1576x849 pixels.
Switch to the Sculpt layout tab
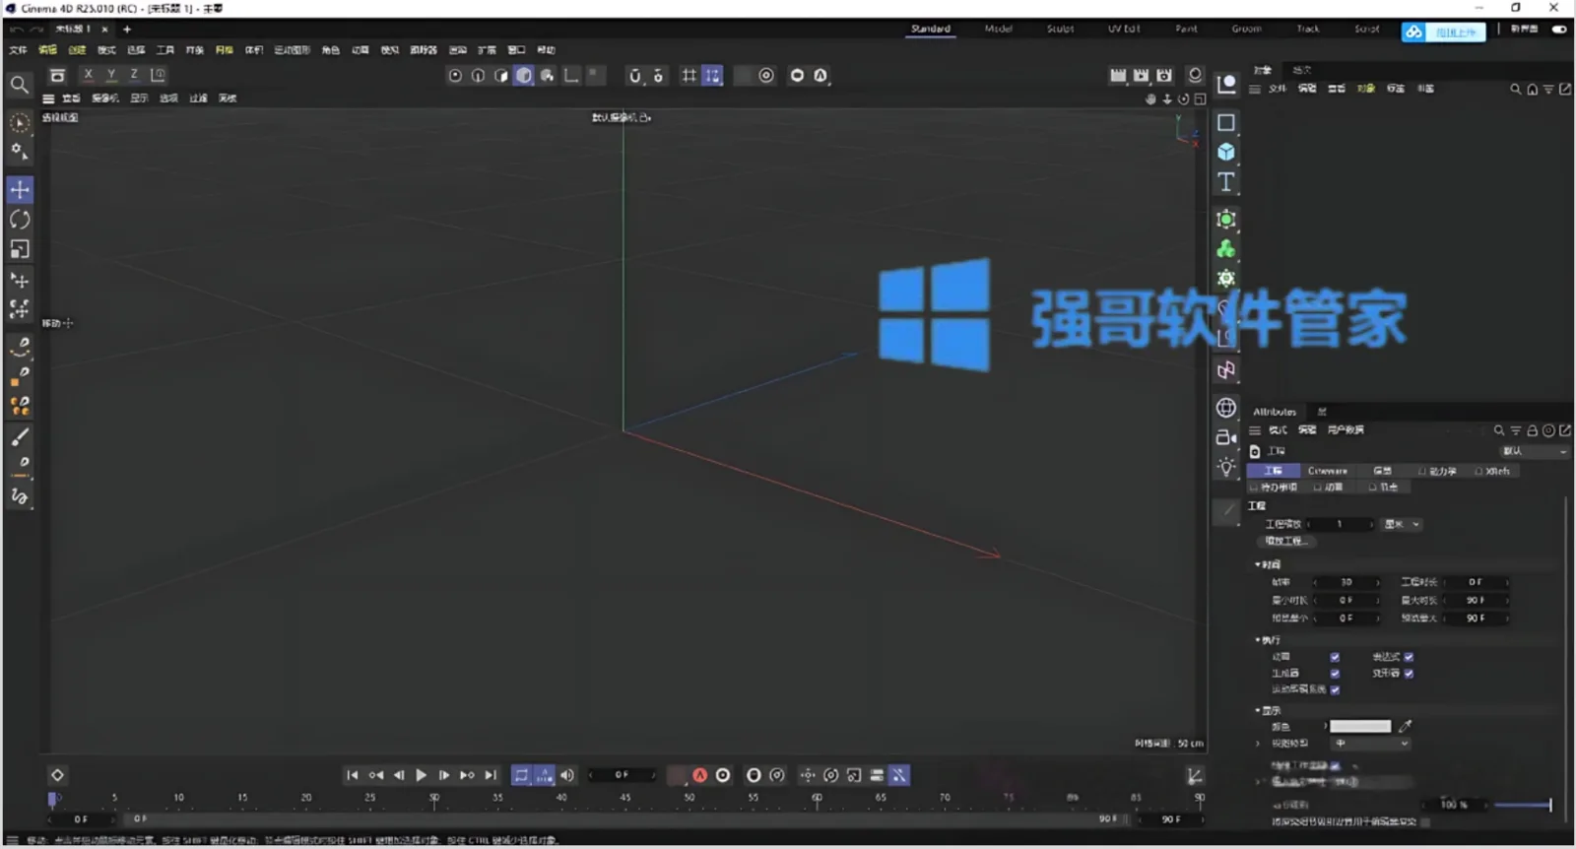[1060, 29]
